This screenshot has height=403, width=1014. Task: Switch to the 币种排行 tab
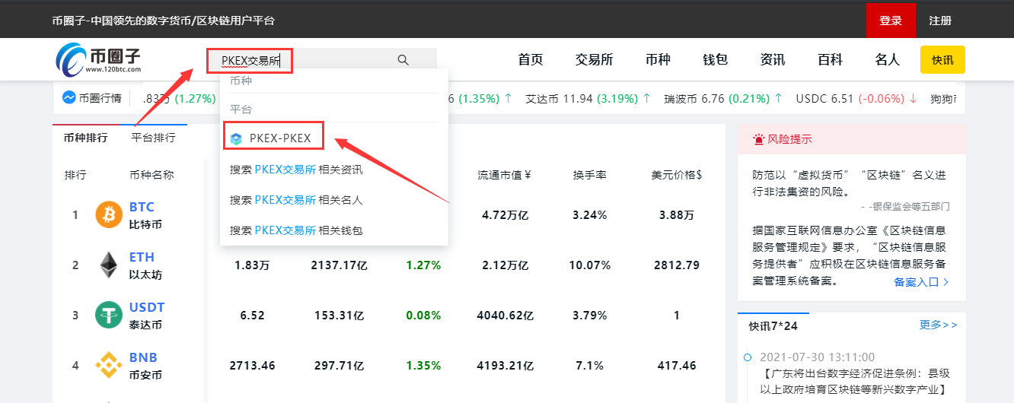(x=86, y=138)
